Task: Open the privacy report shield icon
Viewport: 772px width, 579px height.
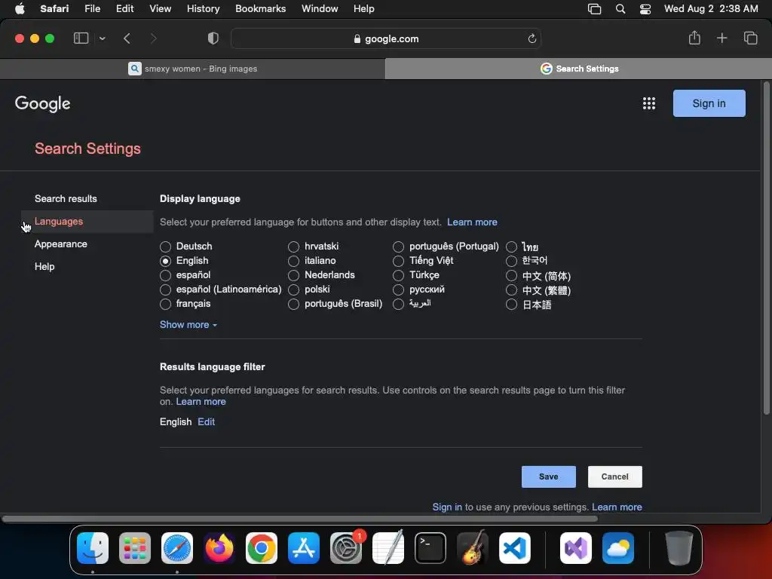Action: (x=213, y=38)
